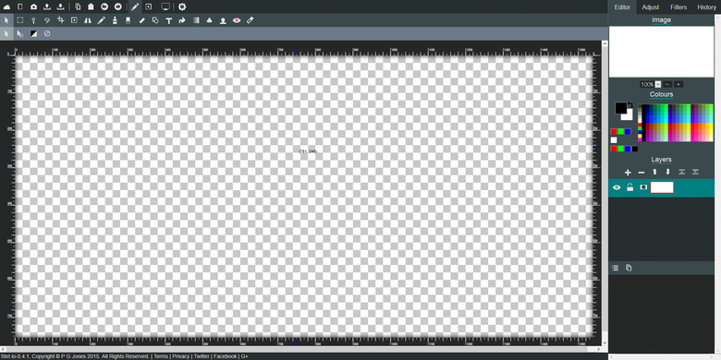721x360 pixels.
Task: Hide the layer using eye icon
Action: click(x=617, y=187)
